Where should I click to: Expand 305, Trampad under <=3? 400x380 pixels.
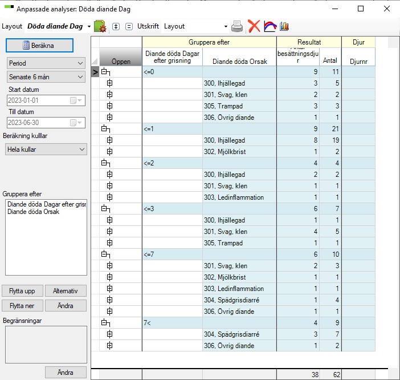pos(110,243)
